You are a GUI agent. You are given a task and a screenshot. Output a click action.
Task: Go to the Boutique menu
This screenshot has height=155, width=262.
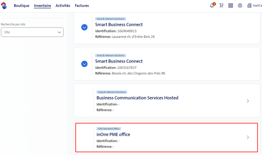21,6
